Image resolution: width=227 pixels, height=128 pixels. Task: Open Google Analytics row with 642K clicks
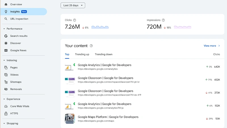coord(142,67)
